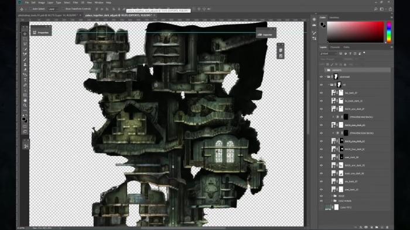Image resolution: width=410 pixels, height=230 pixels.
Task: Hide the layer above the EDGE group
Action: pos(321,189)
